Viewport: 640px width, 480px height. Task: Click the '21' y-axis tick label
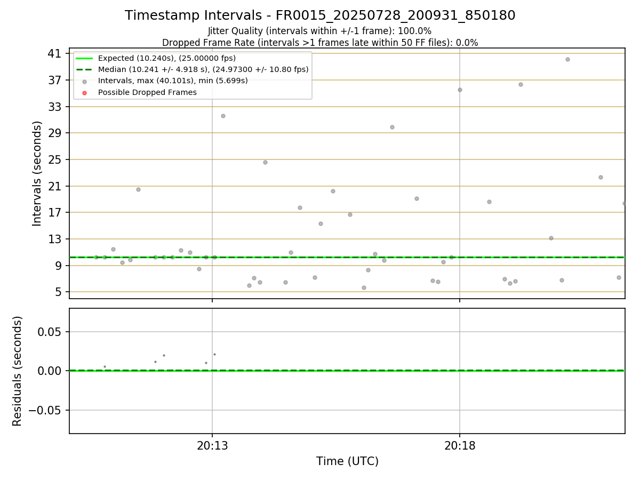(x=55, y=186)
